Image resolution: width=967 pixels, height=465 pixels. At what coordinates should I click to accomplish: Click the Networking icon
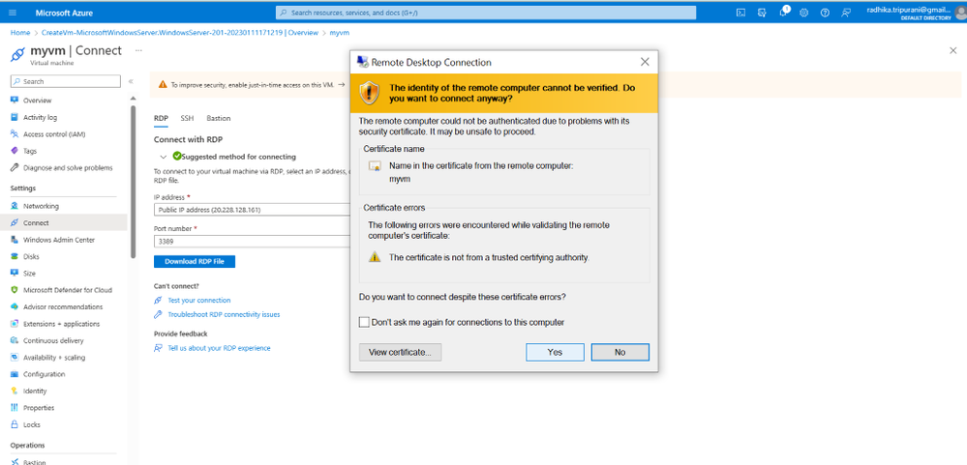15,206
